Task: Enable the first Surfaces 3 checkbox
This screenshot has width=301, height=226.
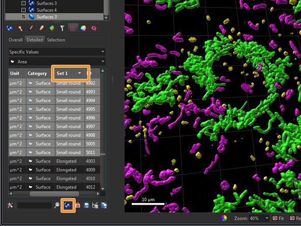Action: [23, 3]
